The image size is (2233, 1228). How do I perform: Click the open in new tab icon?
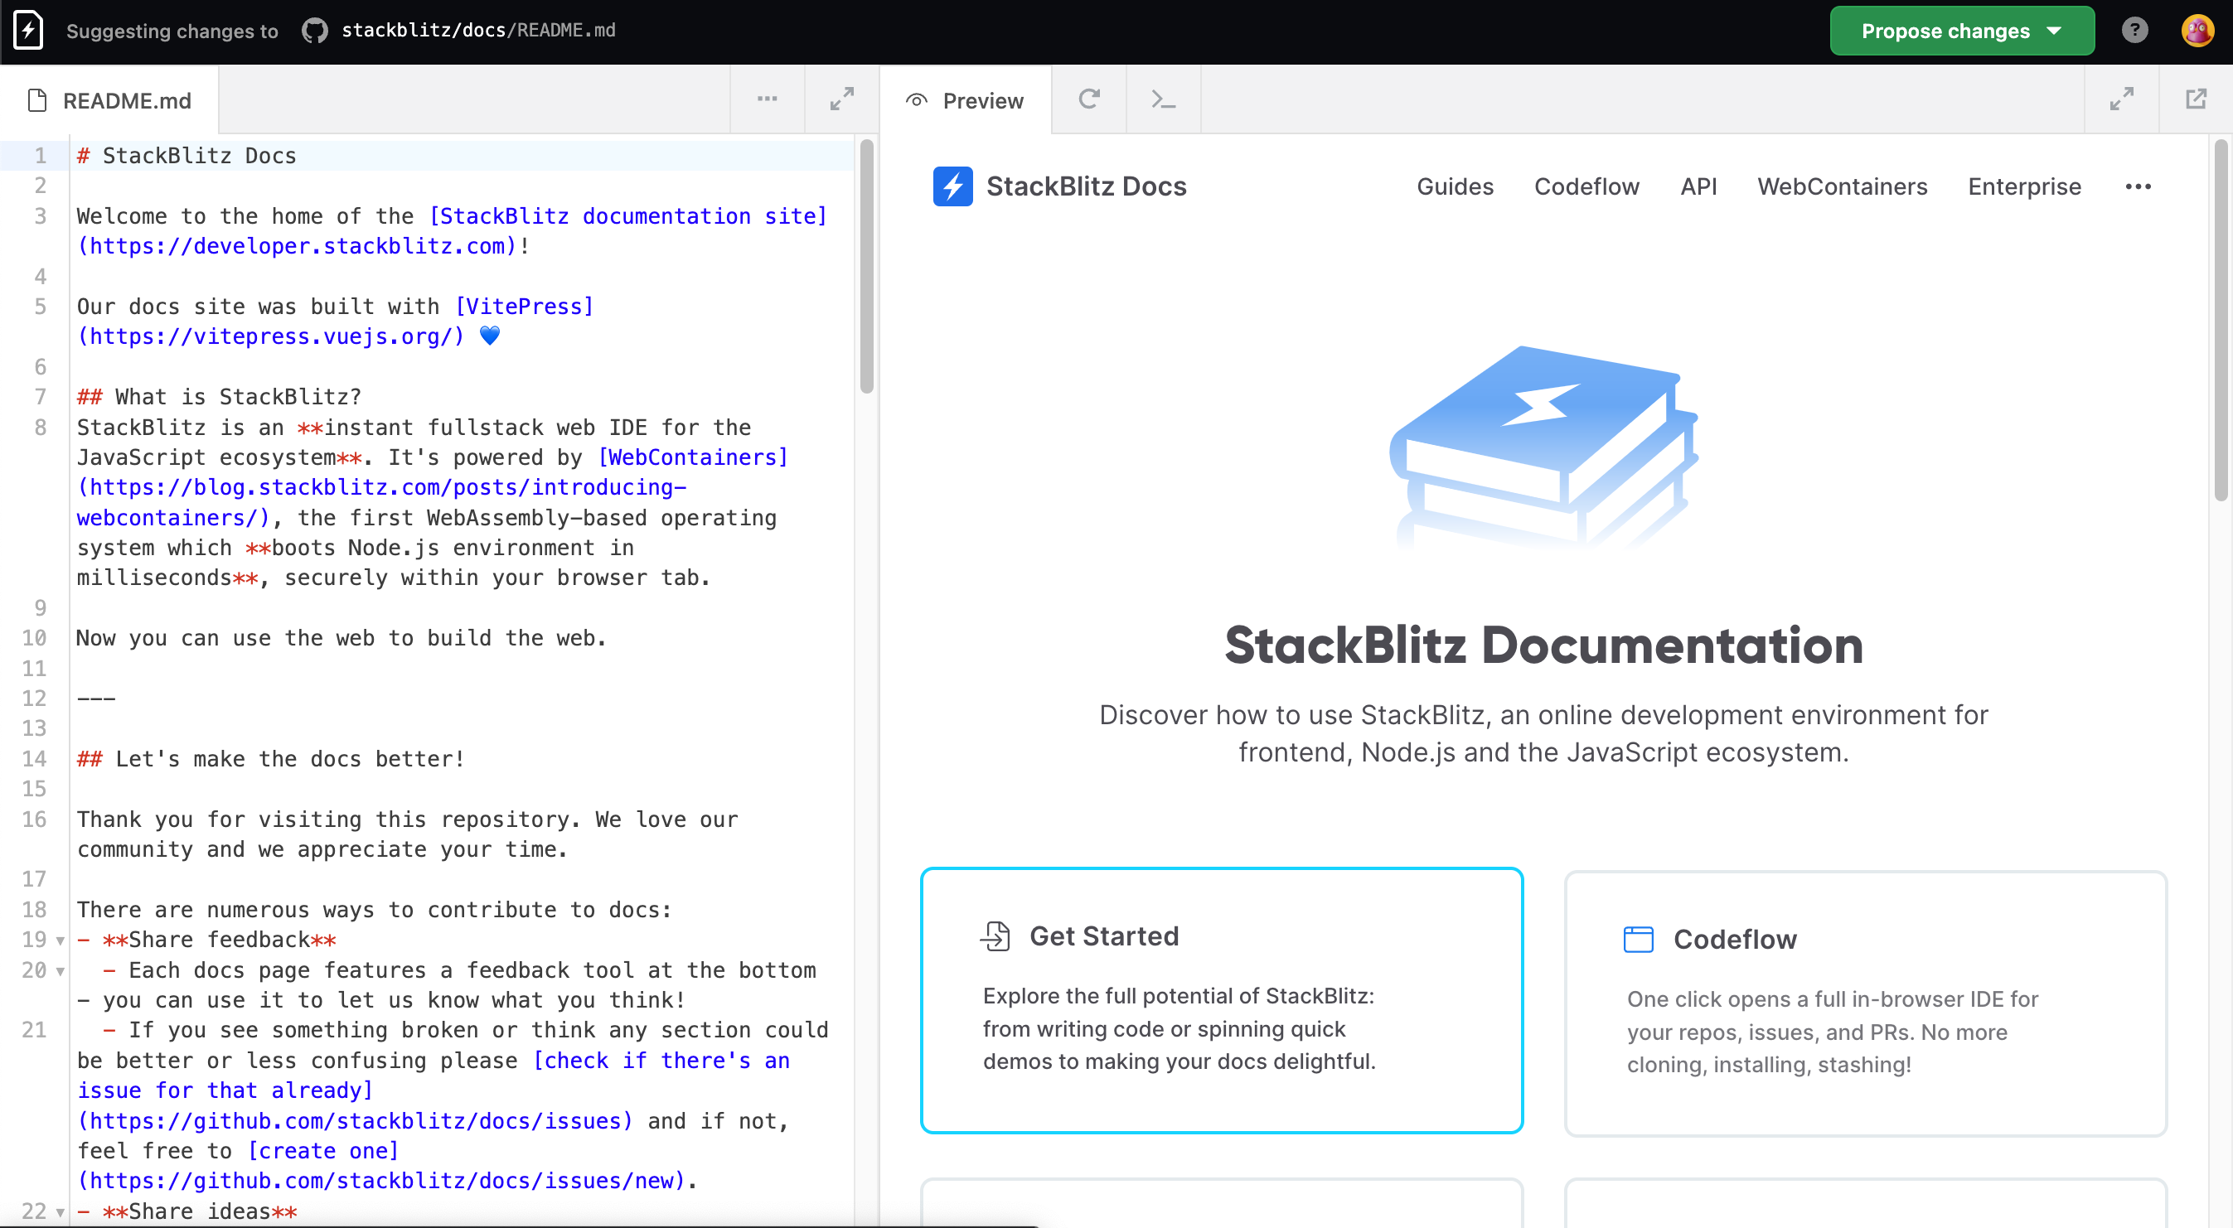(2197, 99)
